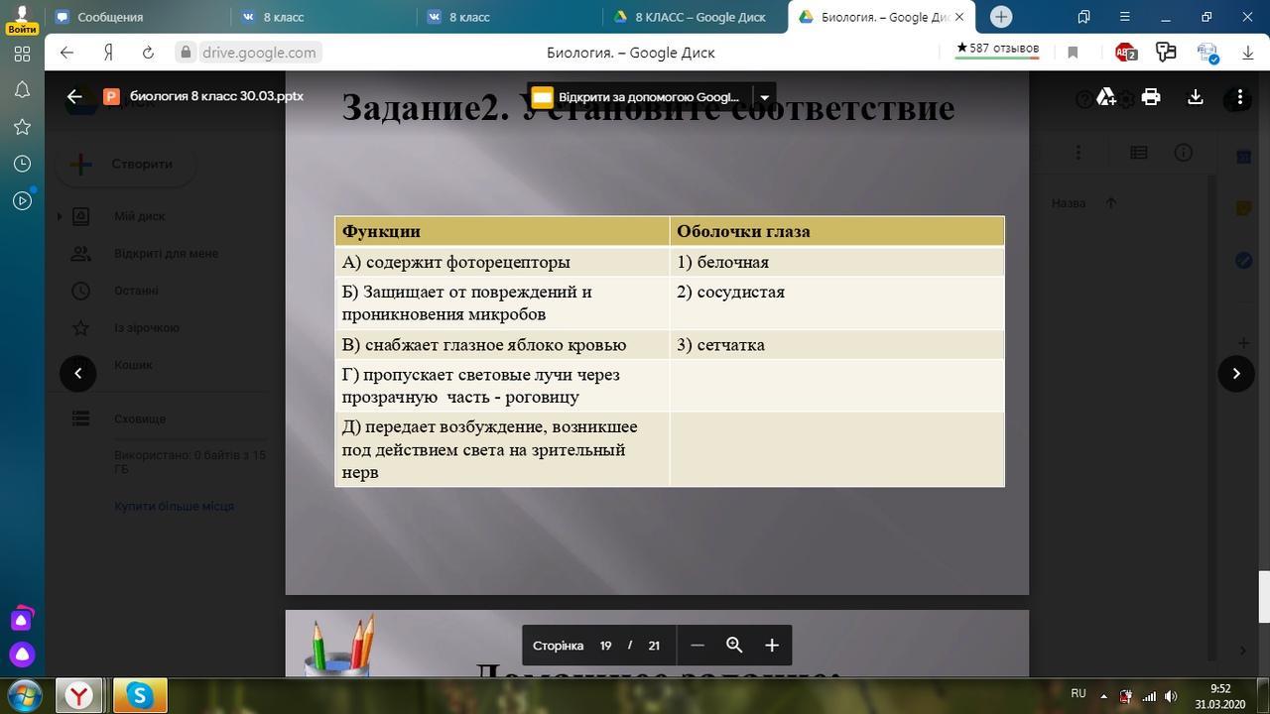Expand the Мій диск tree arrow
Viewport: 1270px width, 714px height.
[60, 216]
